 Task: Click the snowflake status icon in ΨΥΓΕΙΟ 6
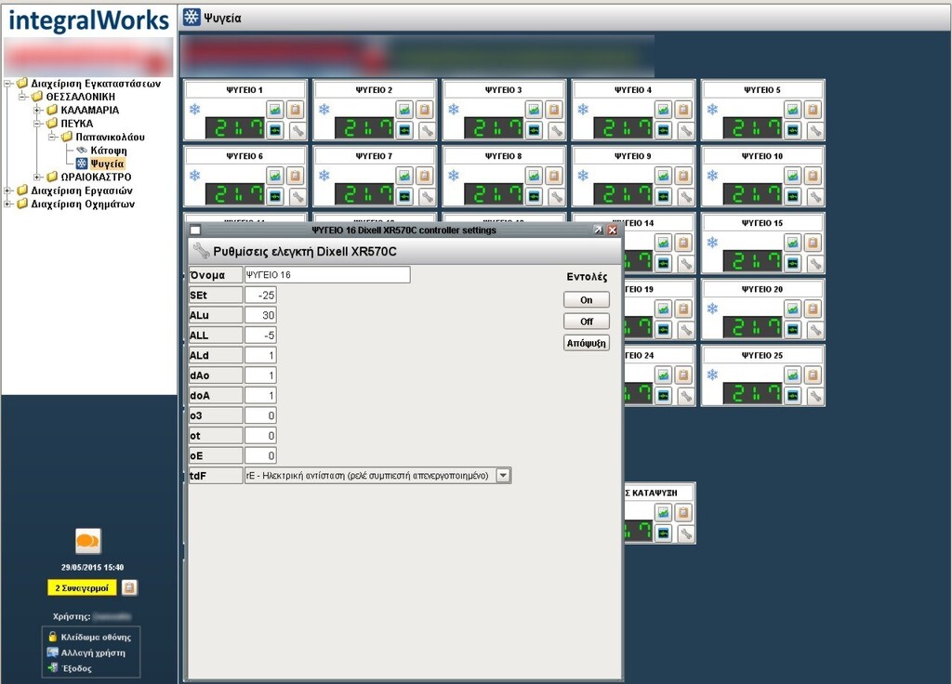coord(195,175)
